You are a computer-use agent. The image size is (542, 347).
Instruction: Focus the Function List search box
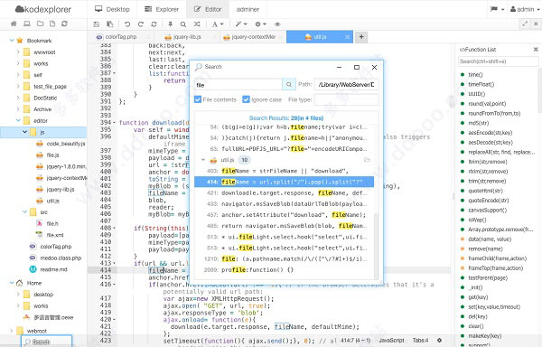pyautogui.click(x=498, y=61)
